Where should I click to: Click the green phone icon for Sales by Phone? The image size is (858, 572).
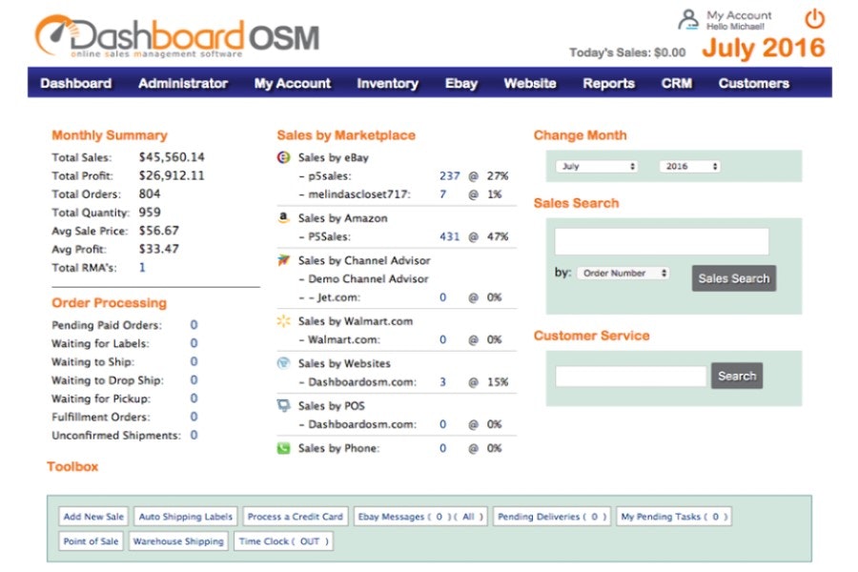click(x=283, y=448)
